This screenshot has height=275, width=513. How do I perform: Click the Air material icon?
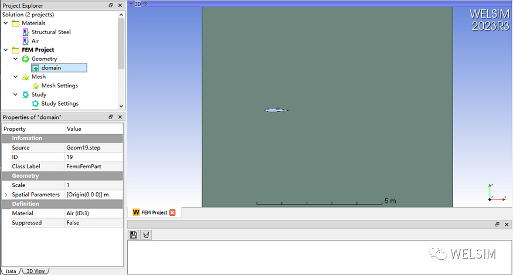[x=26, y=41]
